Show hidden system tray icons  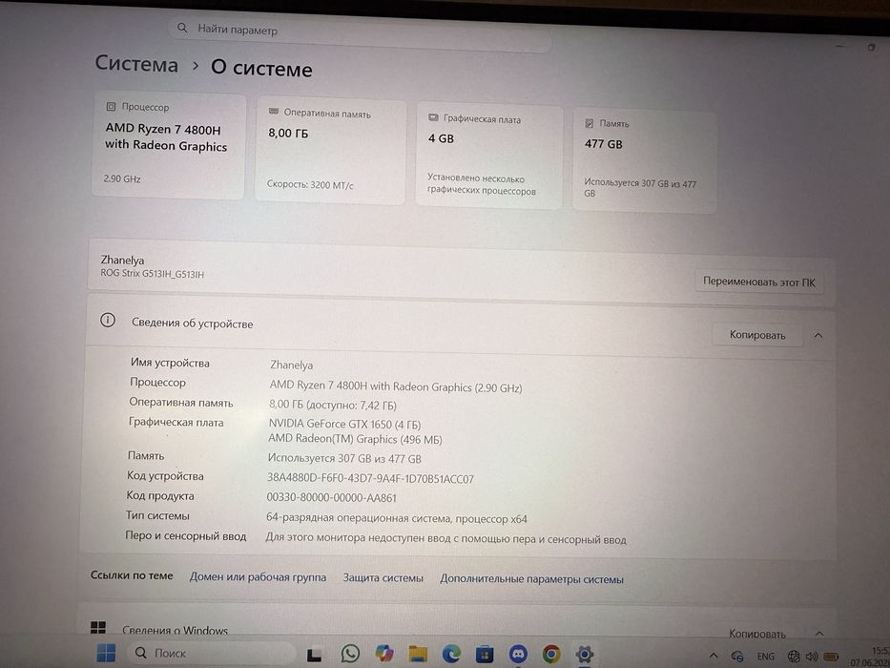714,656
